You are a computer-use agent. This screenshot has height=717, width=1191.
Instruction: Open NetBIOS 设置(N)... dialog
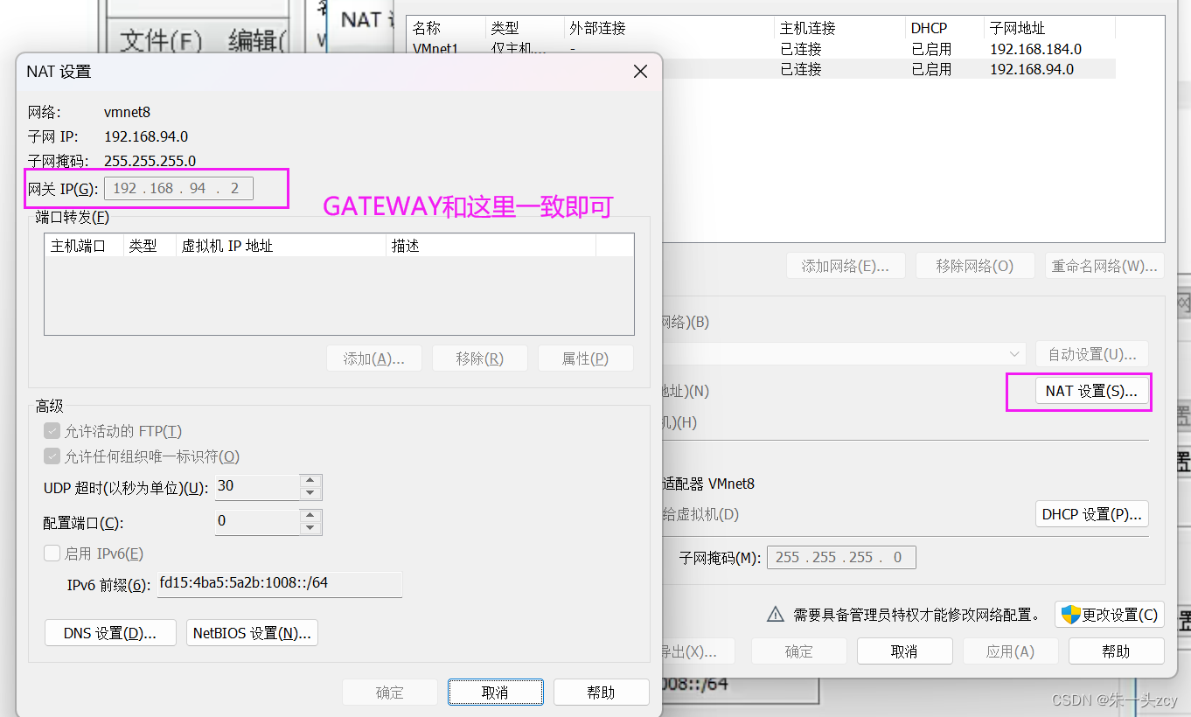click(x=252, y=633)
